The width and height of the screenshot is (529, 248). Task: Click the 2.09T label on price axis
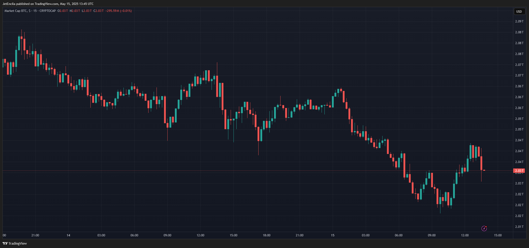[519, 21]
